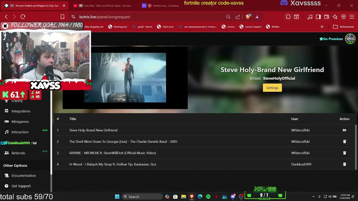The height and width of the screenshot is (201, 358).
Task: Reload the page with the browser refresh button
Action: pyautogui.click(x=23, y=17)
